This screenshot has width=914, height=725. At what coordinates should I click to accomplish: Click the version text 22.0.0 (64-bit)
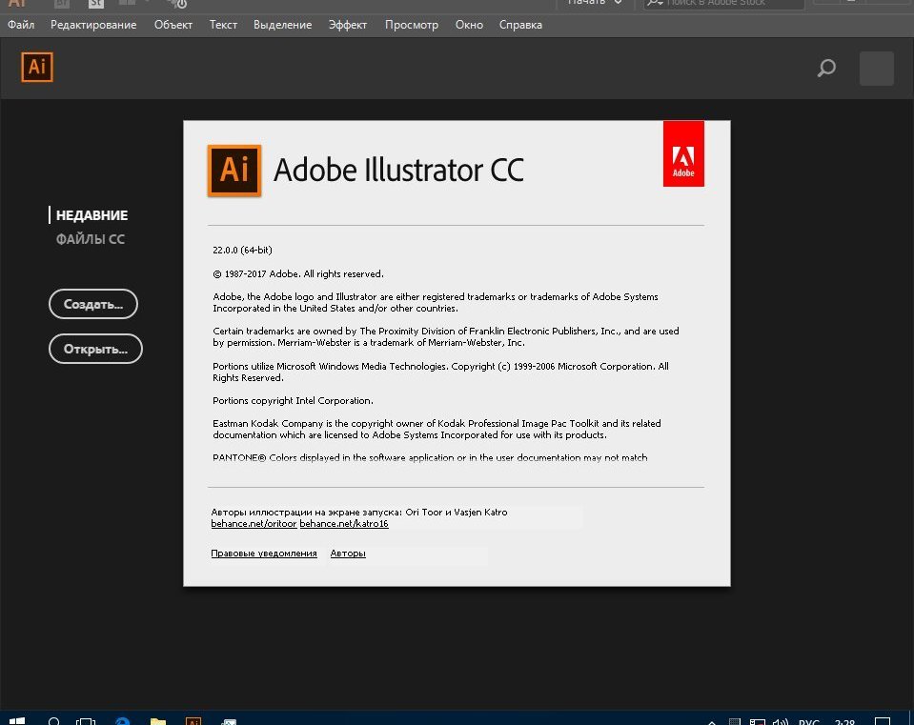242,250
